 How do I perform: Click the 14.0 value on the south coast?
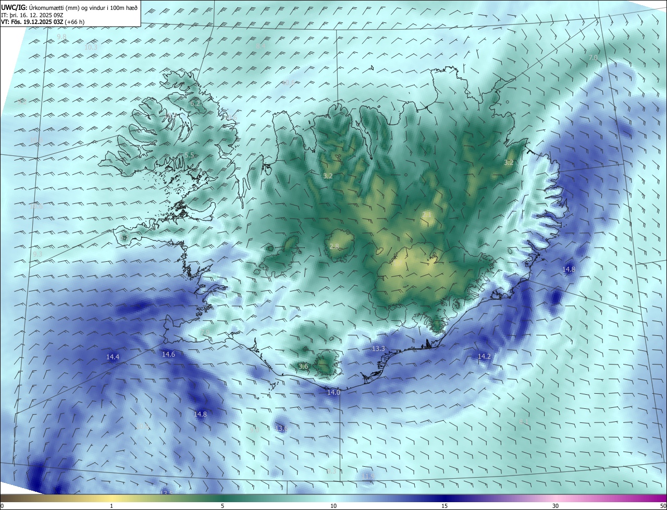coord(333,392)
